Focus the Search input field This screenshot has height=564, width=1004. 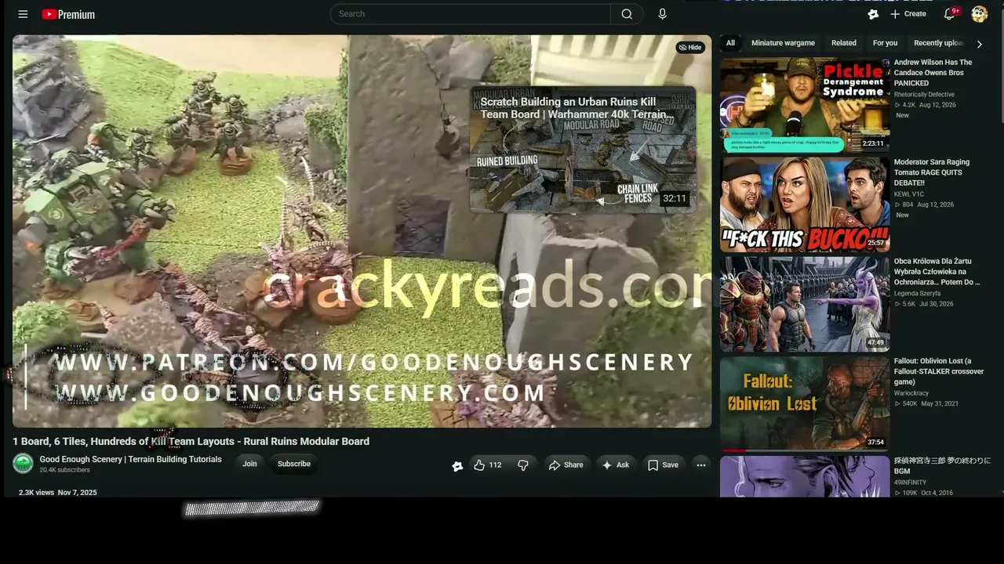[x=471, y=14]
